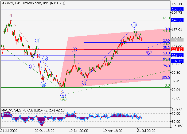Select the blue 158.00 price level tag
Viewport: 187px width, 134px height.
(177, 9)
